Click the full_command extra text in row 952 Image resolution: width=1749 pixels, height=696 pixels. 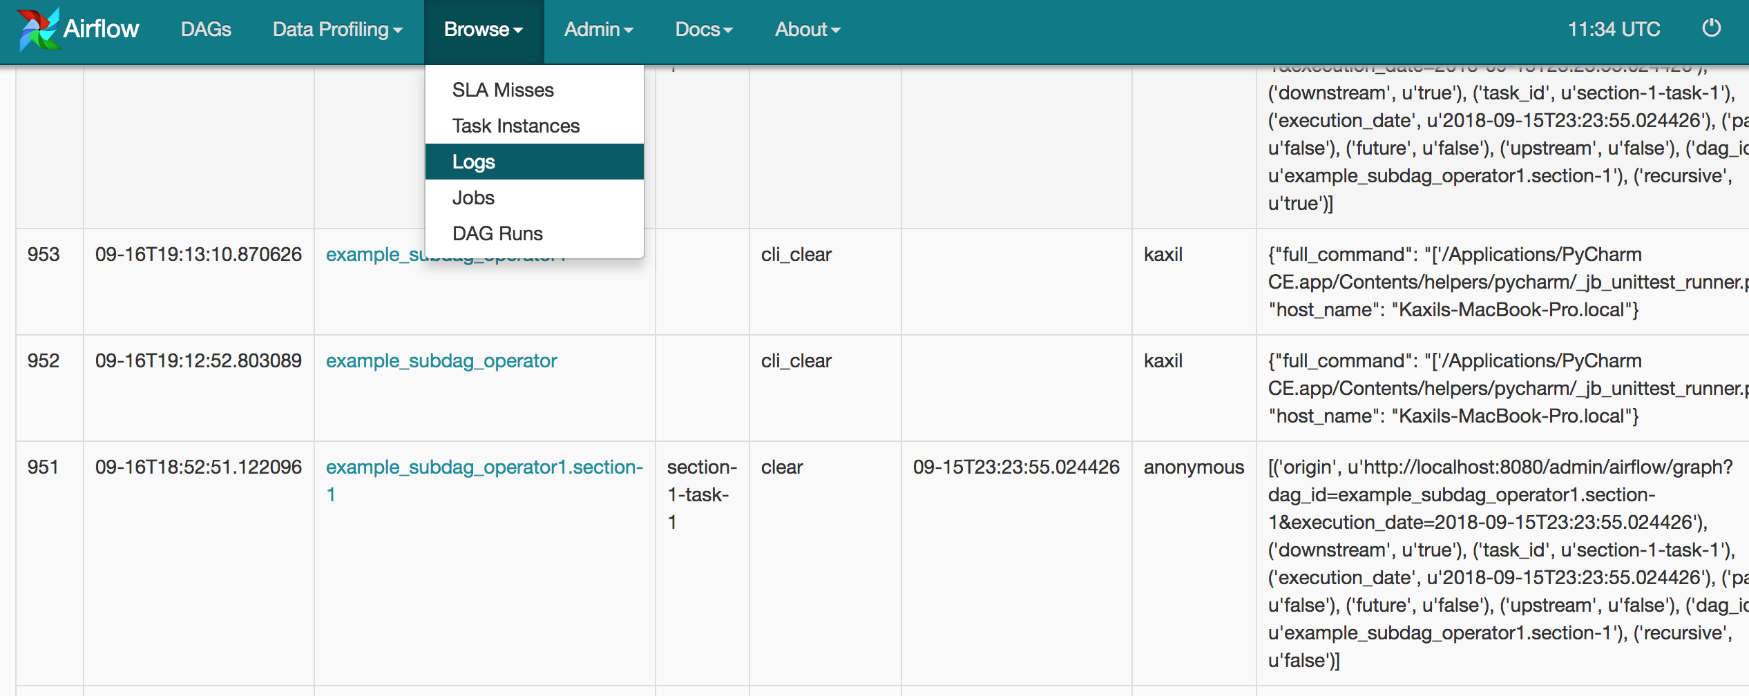(1509, 388)
